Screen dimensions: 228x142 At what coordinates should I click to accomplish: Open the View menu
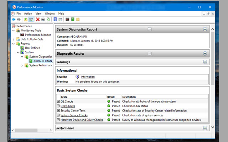[x=38, y=13]
